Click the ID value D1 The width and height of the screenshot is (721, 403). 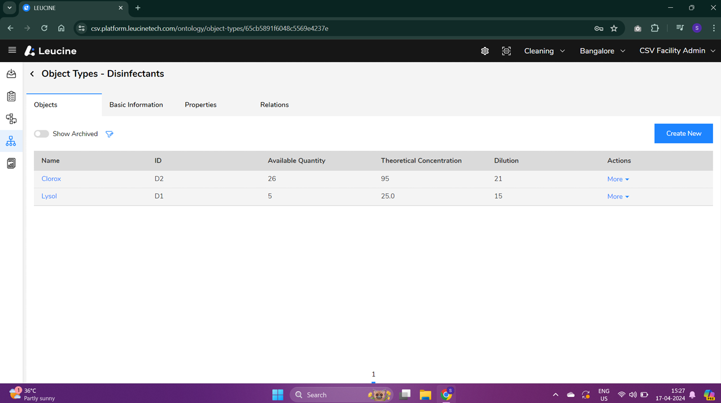(159, 196)
